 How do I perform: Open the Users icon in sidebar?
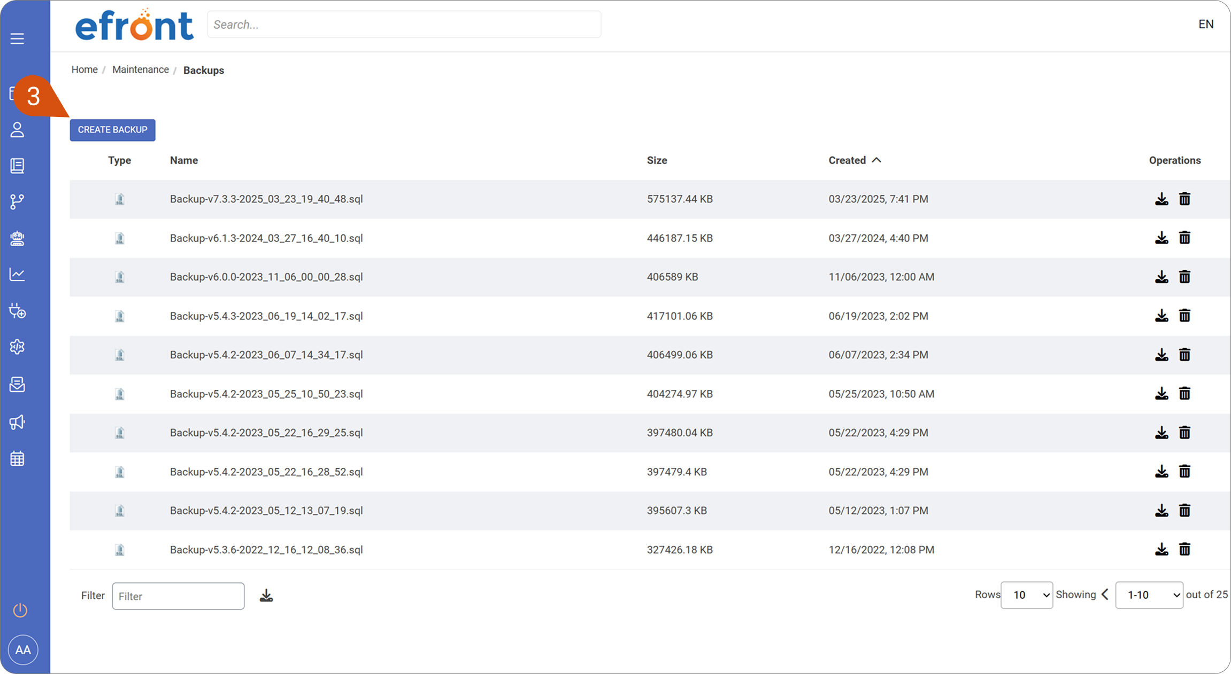coord(17,130)
